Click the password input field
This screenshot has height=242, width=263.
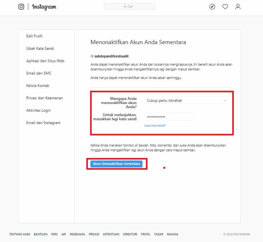point(168,117)
